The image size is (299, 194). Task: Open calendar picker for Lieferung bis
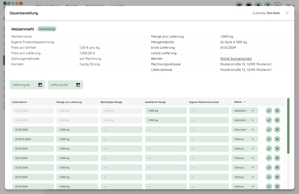point(78,85)
